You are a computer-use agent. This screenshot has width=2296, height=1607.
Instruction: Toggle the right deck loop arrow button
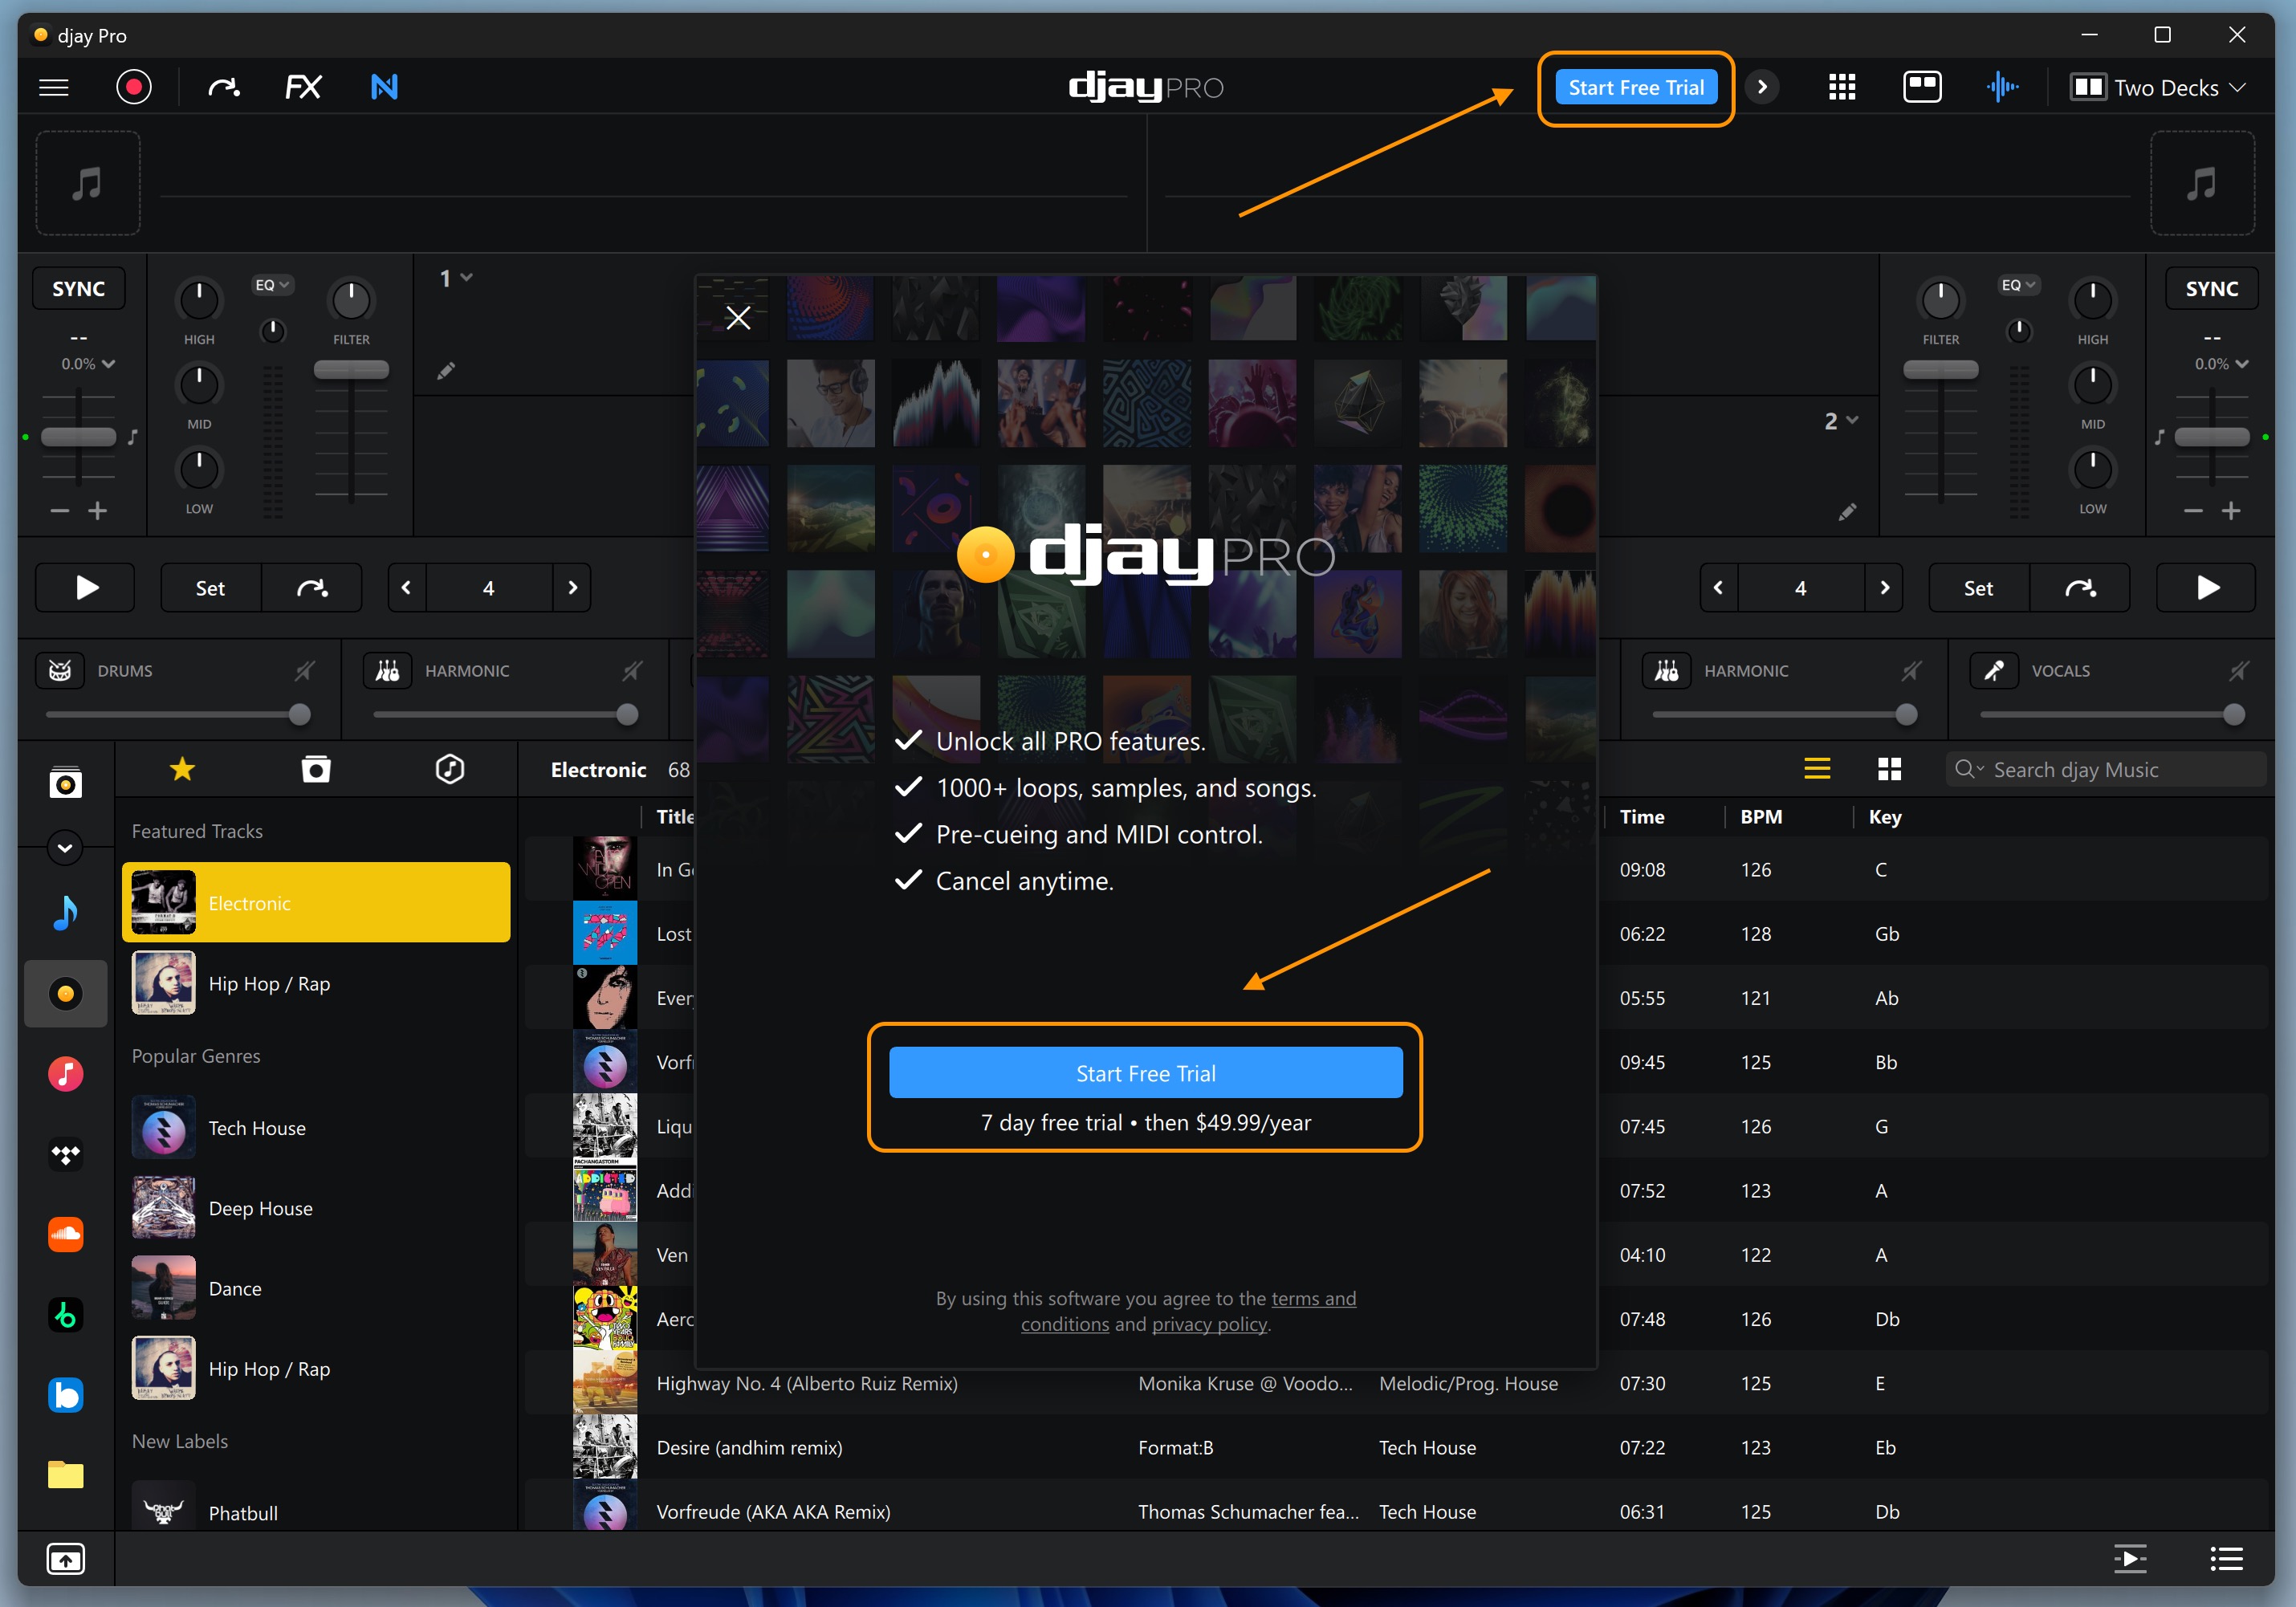click(x=2080, y=588)
